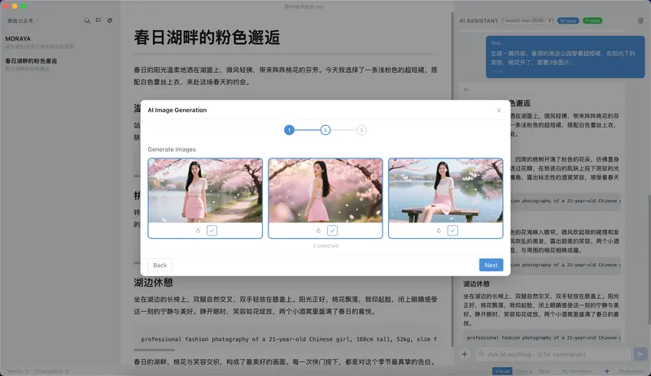Click the search icon in the sidebar
Image resolution: width=651 pixels, height=376 pixels.
(x=87, y=20)
